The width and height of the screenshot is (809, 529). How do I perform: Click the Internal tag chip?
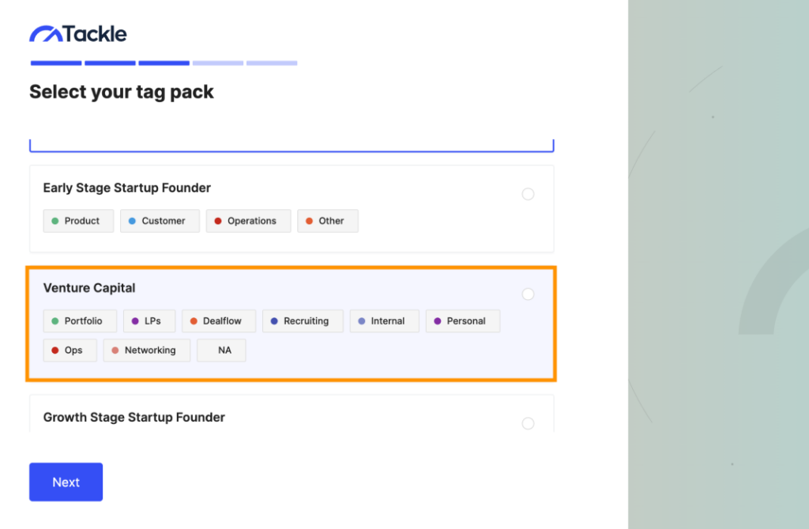tap(384, 321)
